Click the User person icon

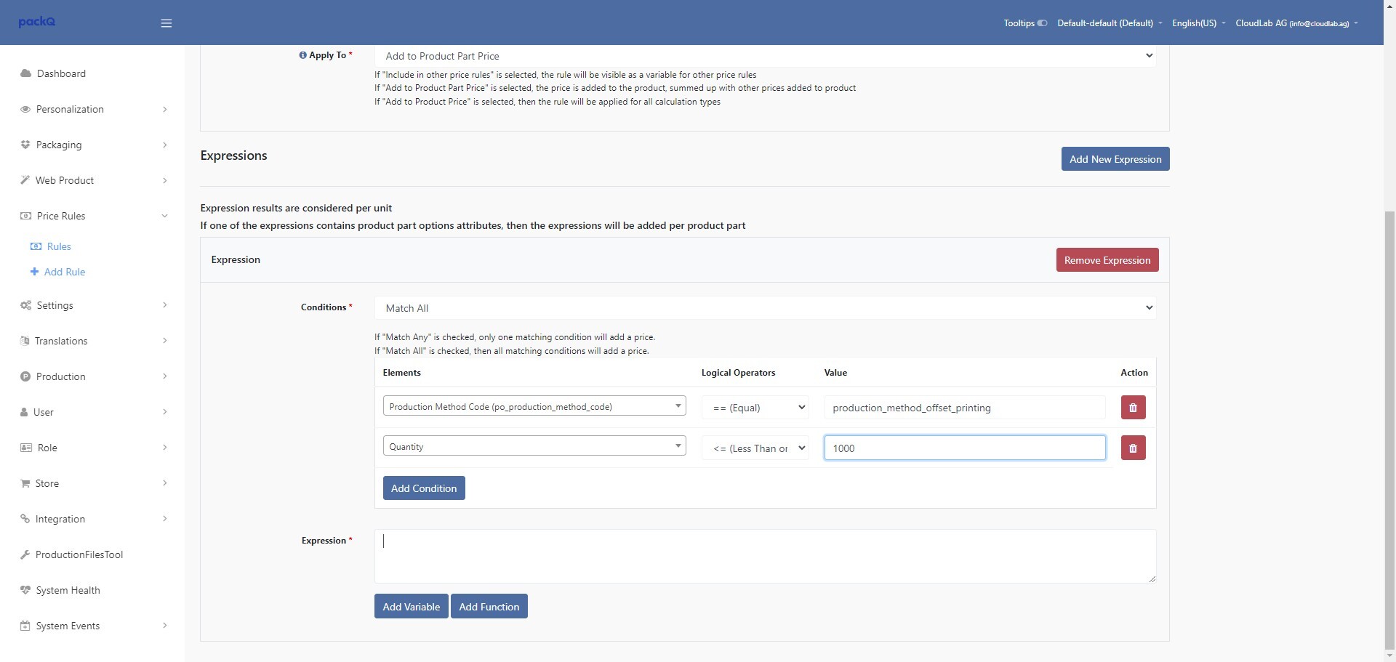pyautogui.click(x=24, y=412)
